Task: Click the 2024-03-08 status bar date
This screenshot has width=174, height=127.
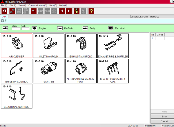Action: click(x=136, y=126)
